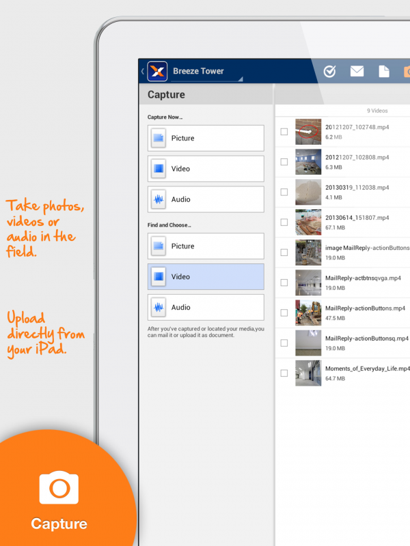The height and width of the screenshot is (546, 410).
Task: Check the box for 20130319_112038.mp4
Action: point(284,192)
